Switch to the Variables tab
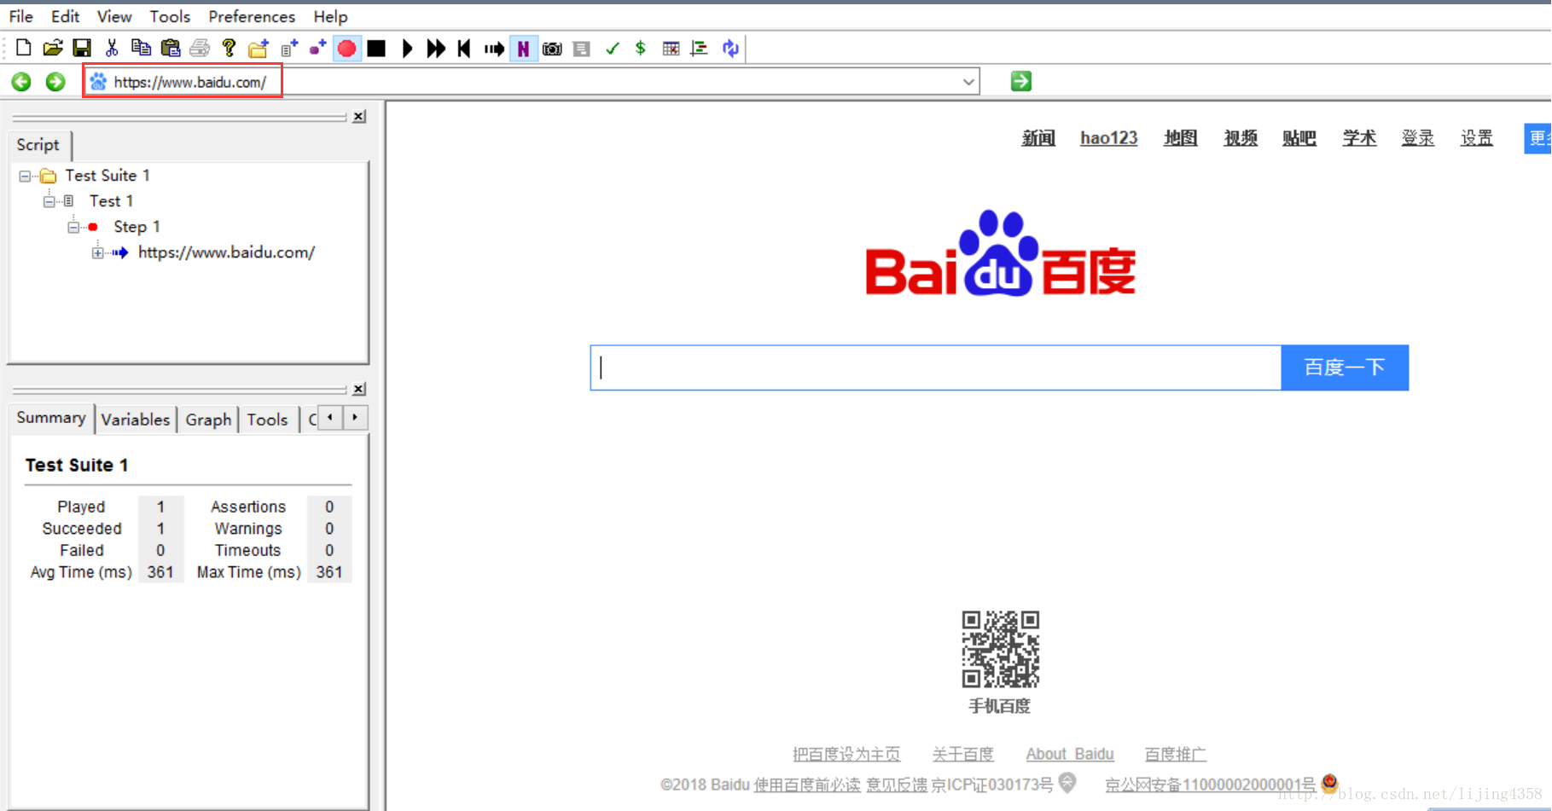 (136, 419)
